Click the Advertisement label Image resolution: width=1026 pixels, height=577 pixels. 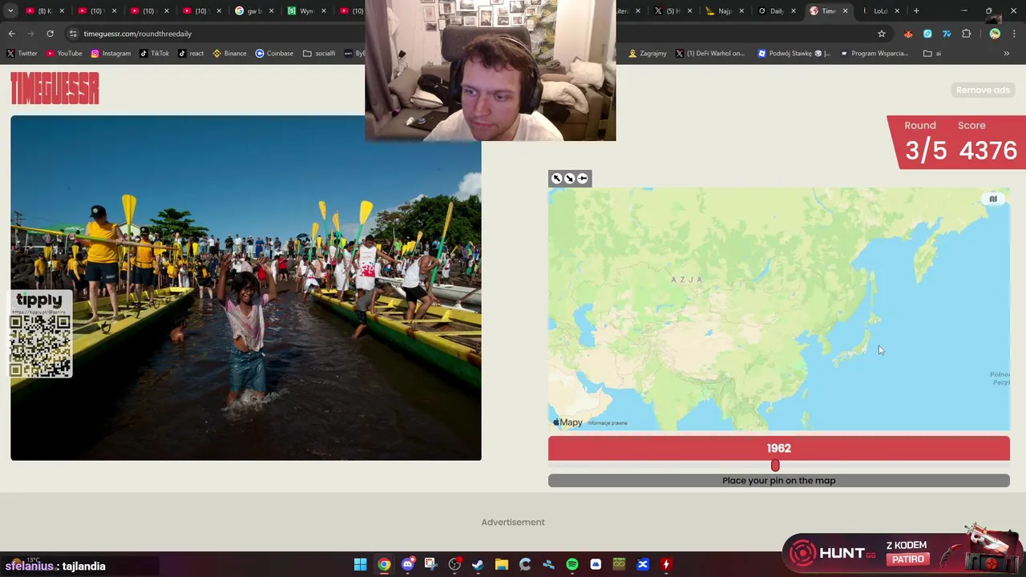coord(513,522)
